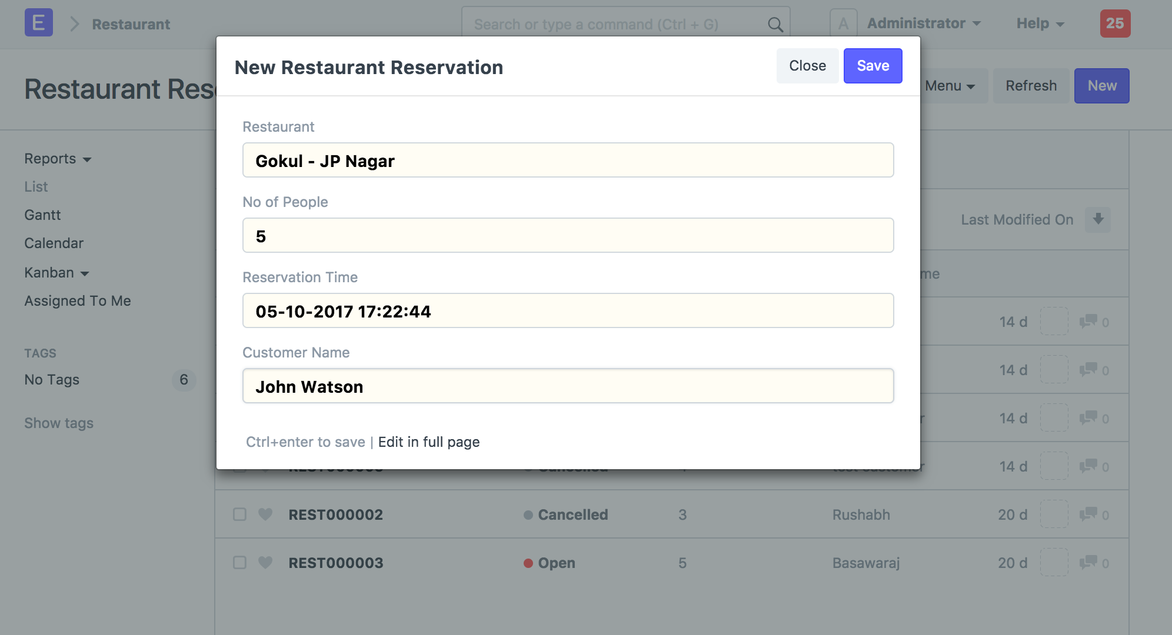Screen dimensions: 1172x635
Task: Tick the checkbox for REST000002
Action: pos(239,514)
